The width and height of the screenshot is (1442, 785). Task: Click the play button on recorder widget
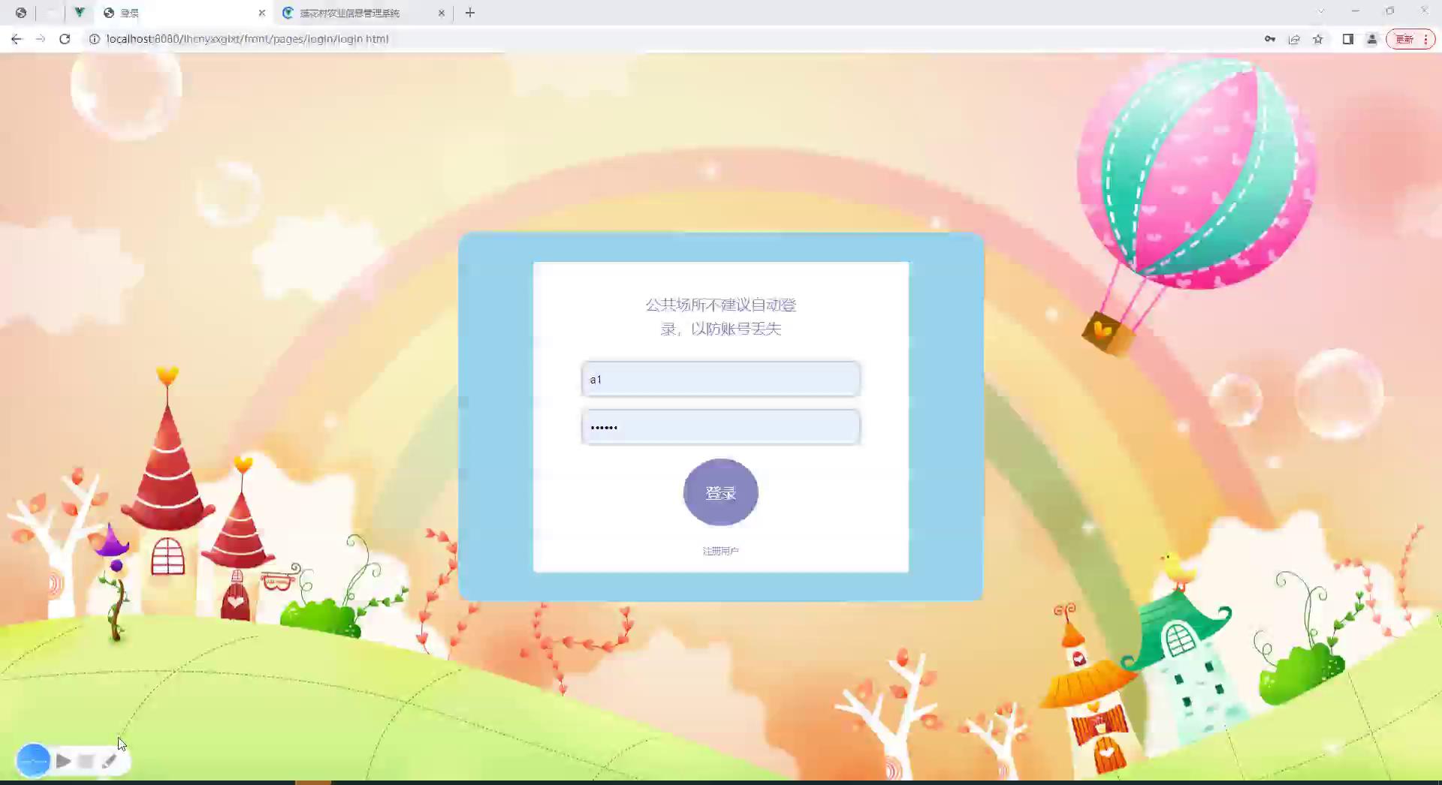[x=64, y=761]
